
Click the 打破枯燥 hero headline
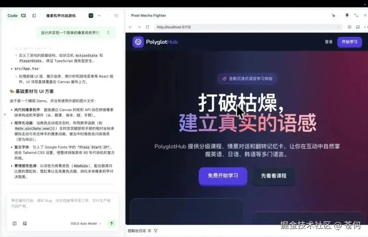click(x=241, y=103)
